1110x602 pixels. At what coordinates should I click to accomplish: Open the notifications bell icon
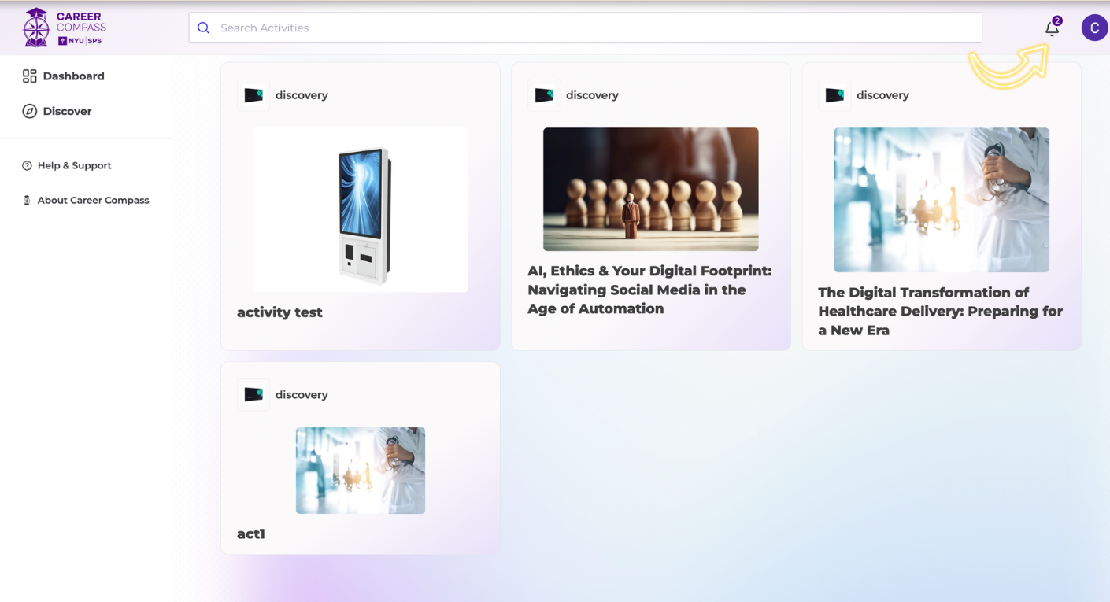[x=1052, y=28]
